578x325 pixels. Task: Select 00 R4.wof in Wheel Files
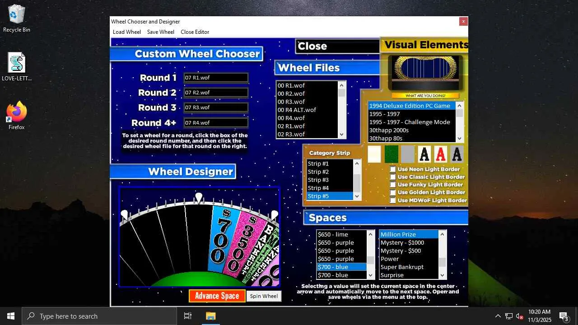point(307,118)
